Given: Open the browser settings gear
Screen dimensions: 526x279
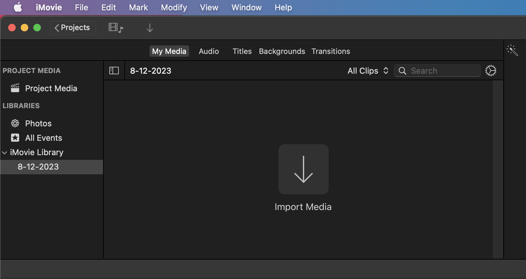Looking at the screenshot, I should tap(490, 71).
